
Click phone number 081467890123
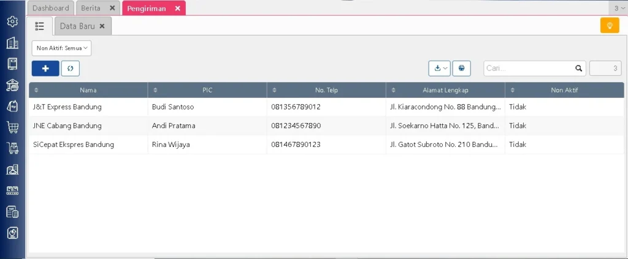(296, 145)
